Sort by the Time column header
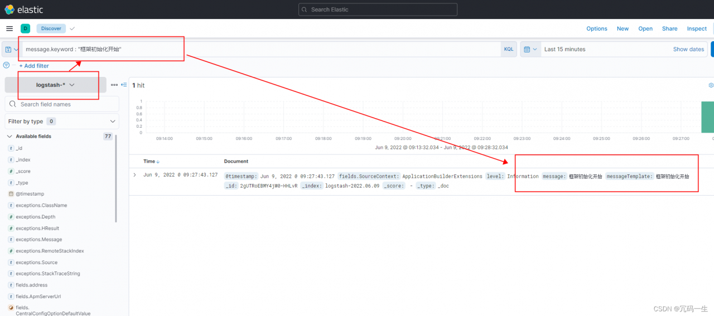Image resolution: width=714 pixels, height=316 pixels. tap(151, 161)
